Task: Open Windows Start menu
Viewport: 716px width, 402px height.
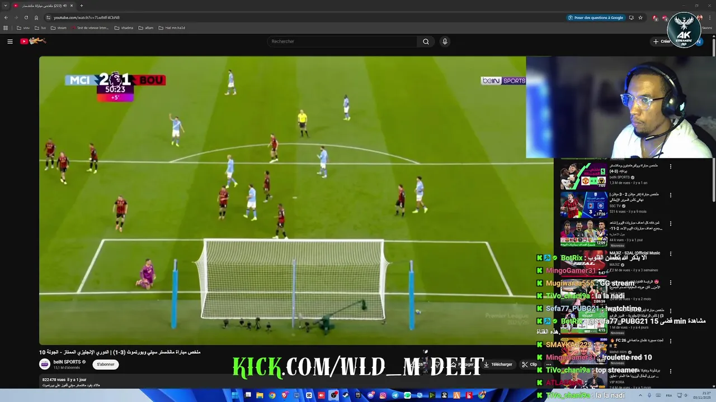Action: click(235, 395)
